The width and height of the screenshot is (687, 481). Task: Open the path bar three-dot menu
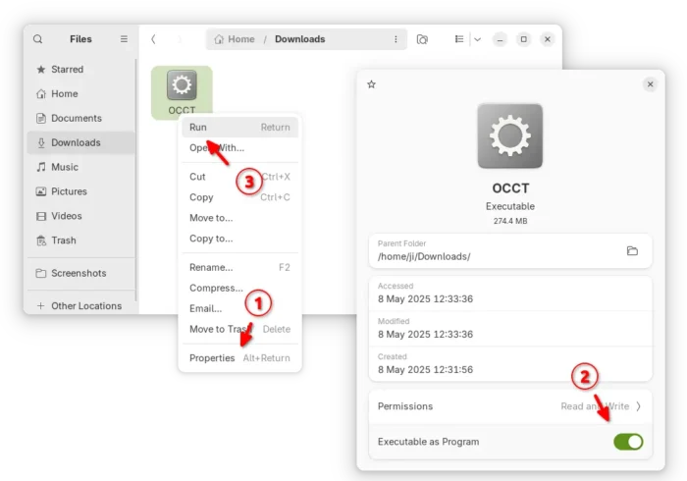click(396, 39)
